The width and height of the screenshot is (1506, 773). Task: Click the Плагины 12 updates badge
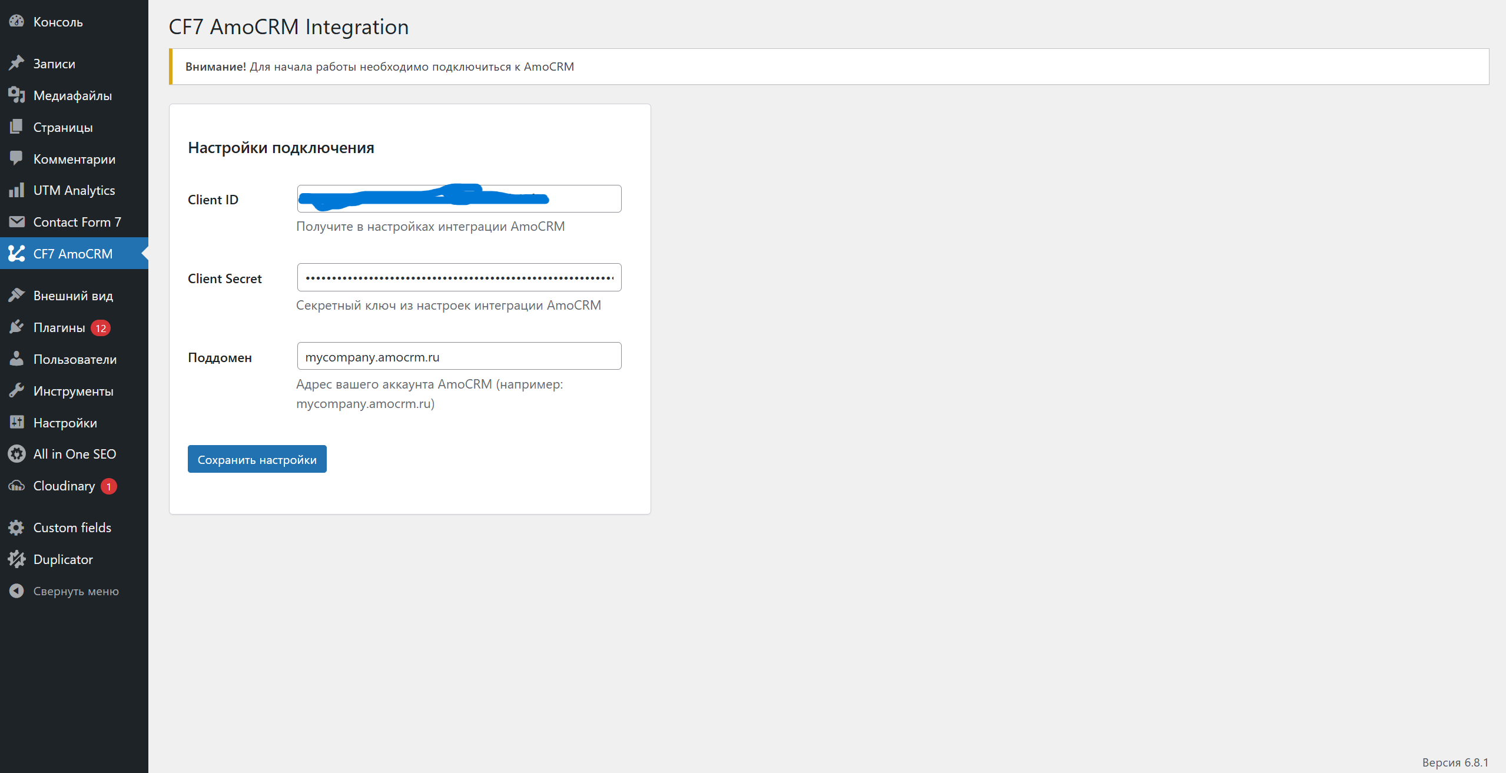pyautogui.click(x=101, y=328)
